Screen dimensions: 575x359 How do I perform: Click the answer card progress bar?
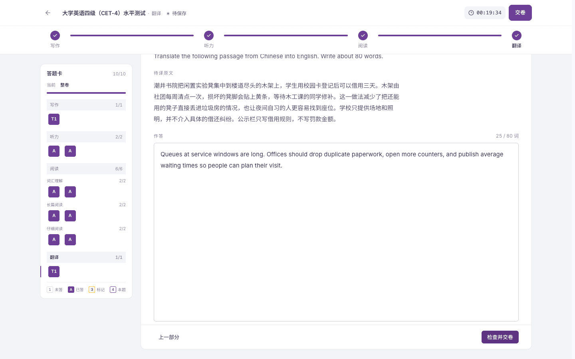coord(86,93)
